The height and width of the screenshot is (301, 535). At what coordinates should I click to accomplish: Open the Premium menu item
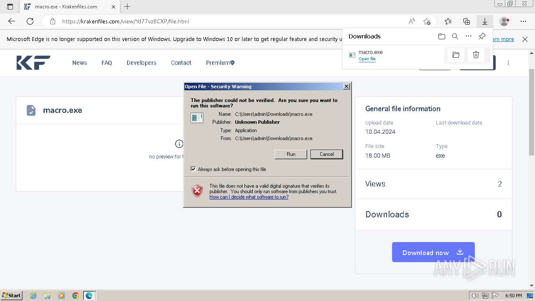(x=220, y=63)
